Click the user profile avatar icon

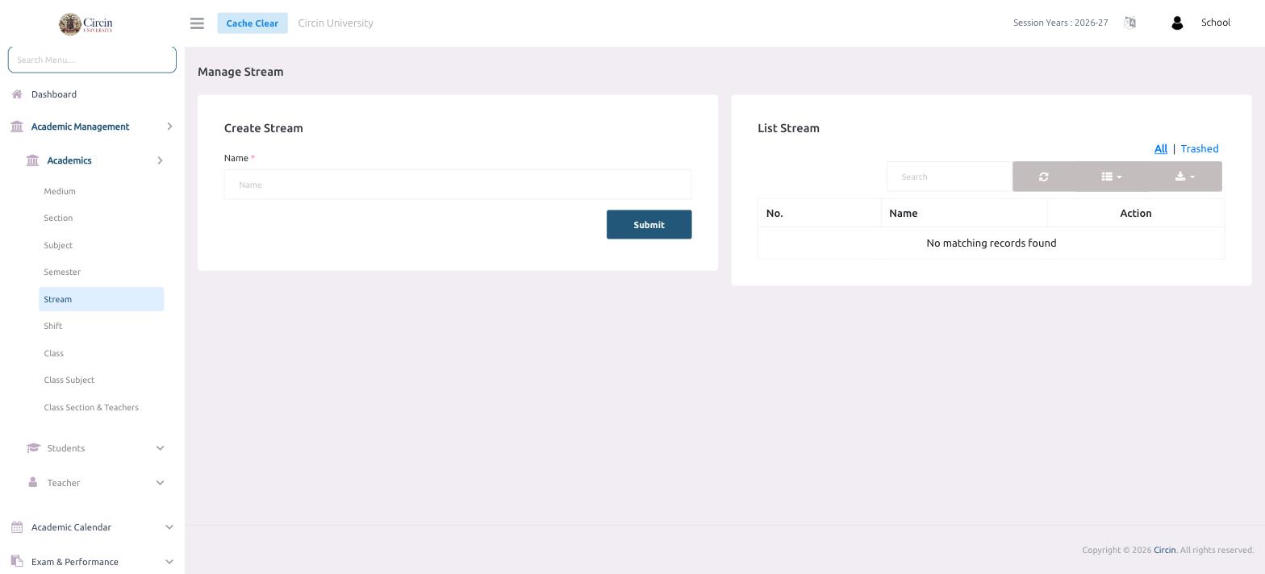click(x=1176, y=23)
